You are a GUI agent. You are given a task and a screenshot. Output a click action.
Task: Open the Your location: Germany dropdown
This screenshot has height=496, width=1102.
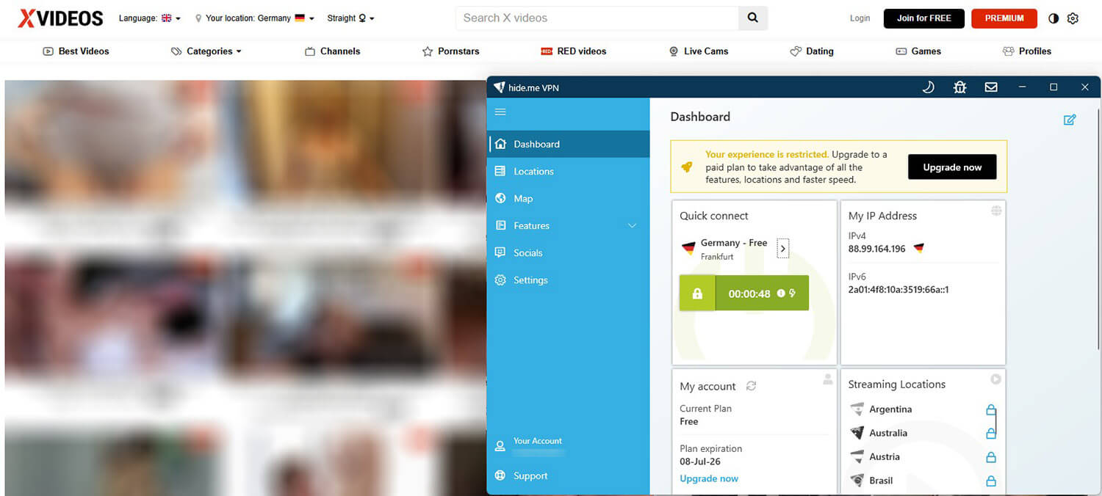point(255,18)
